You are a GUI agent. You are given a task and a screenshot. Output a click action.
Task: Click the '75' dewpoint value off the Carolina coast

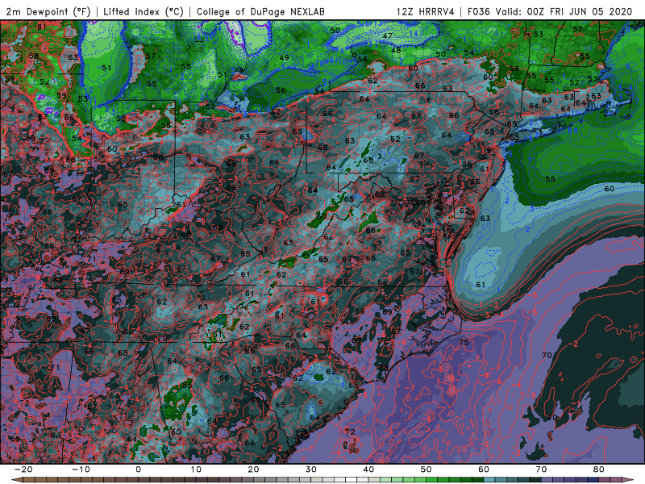(x=464, y=342)
